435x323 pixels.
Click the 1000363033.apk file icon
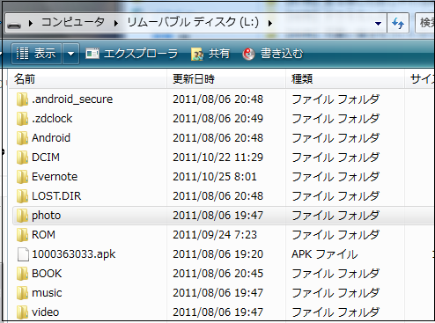coord(23,254)
